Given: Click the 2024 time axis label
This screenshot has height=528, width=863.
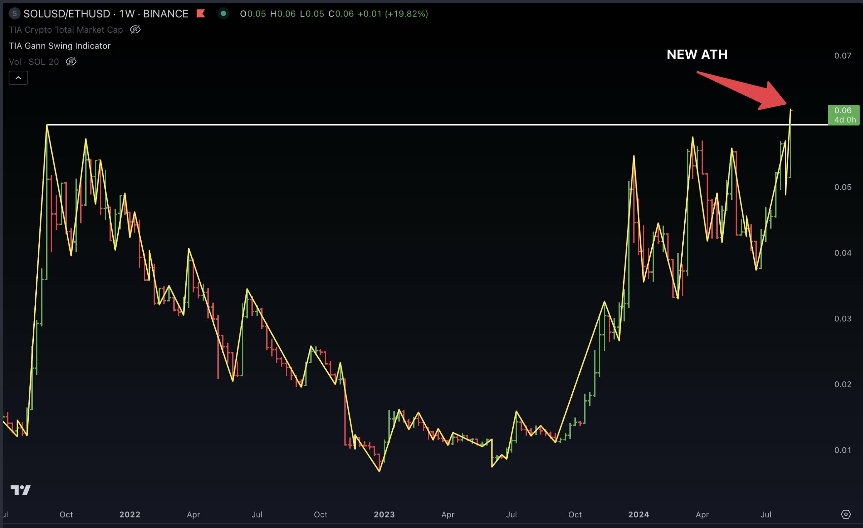Looking at the screenshot, I should click(x=638, y=514).
